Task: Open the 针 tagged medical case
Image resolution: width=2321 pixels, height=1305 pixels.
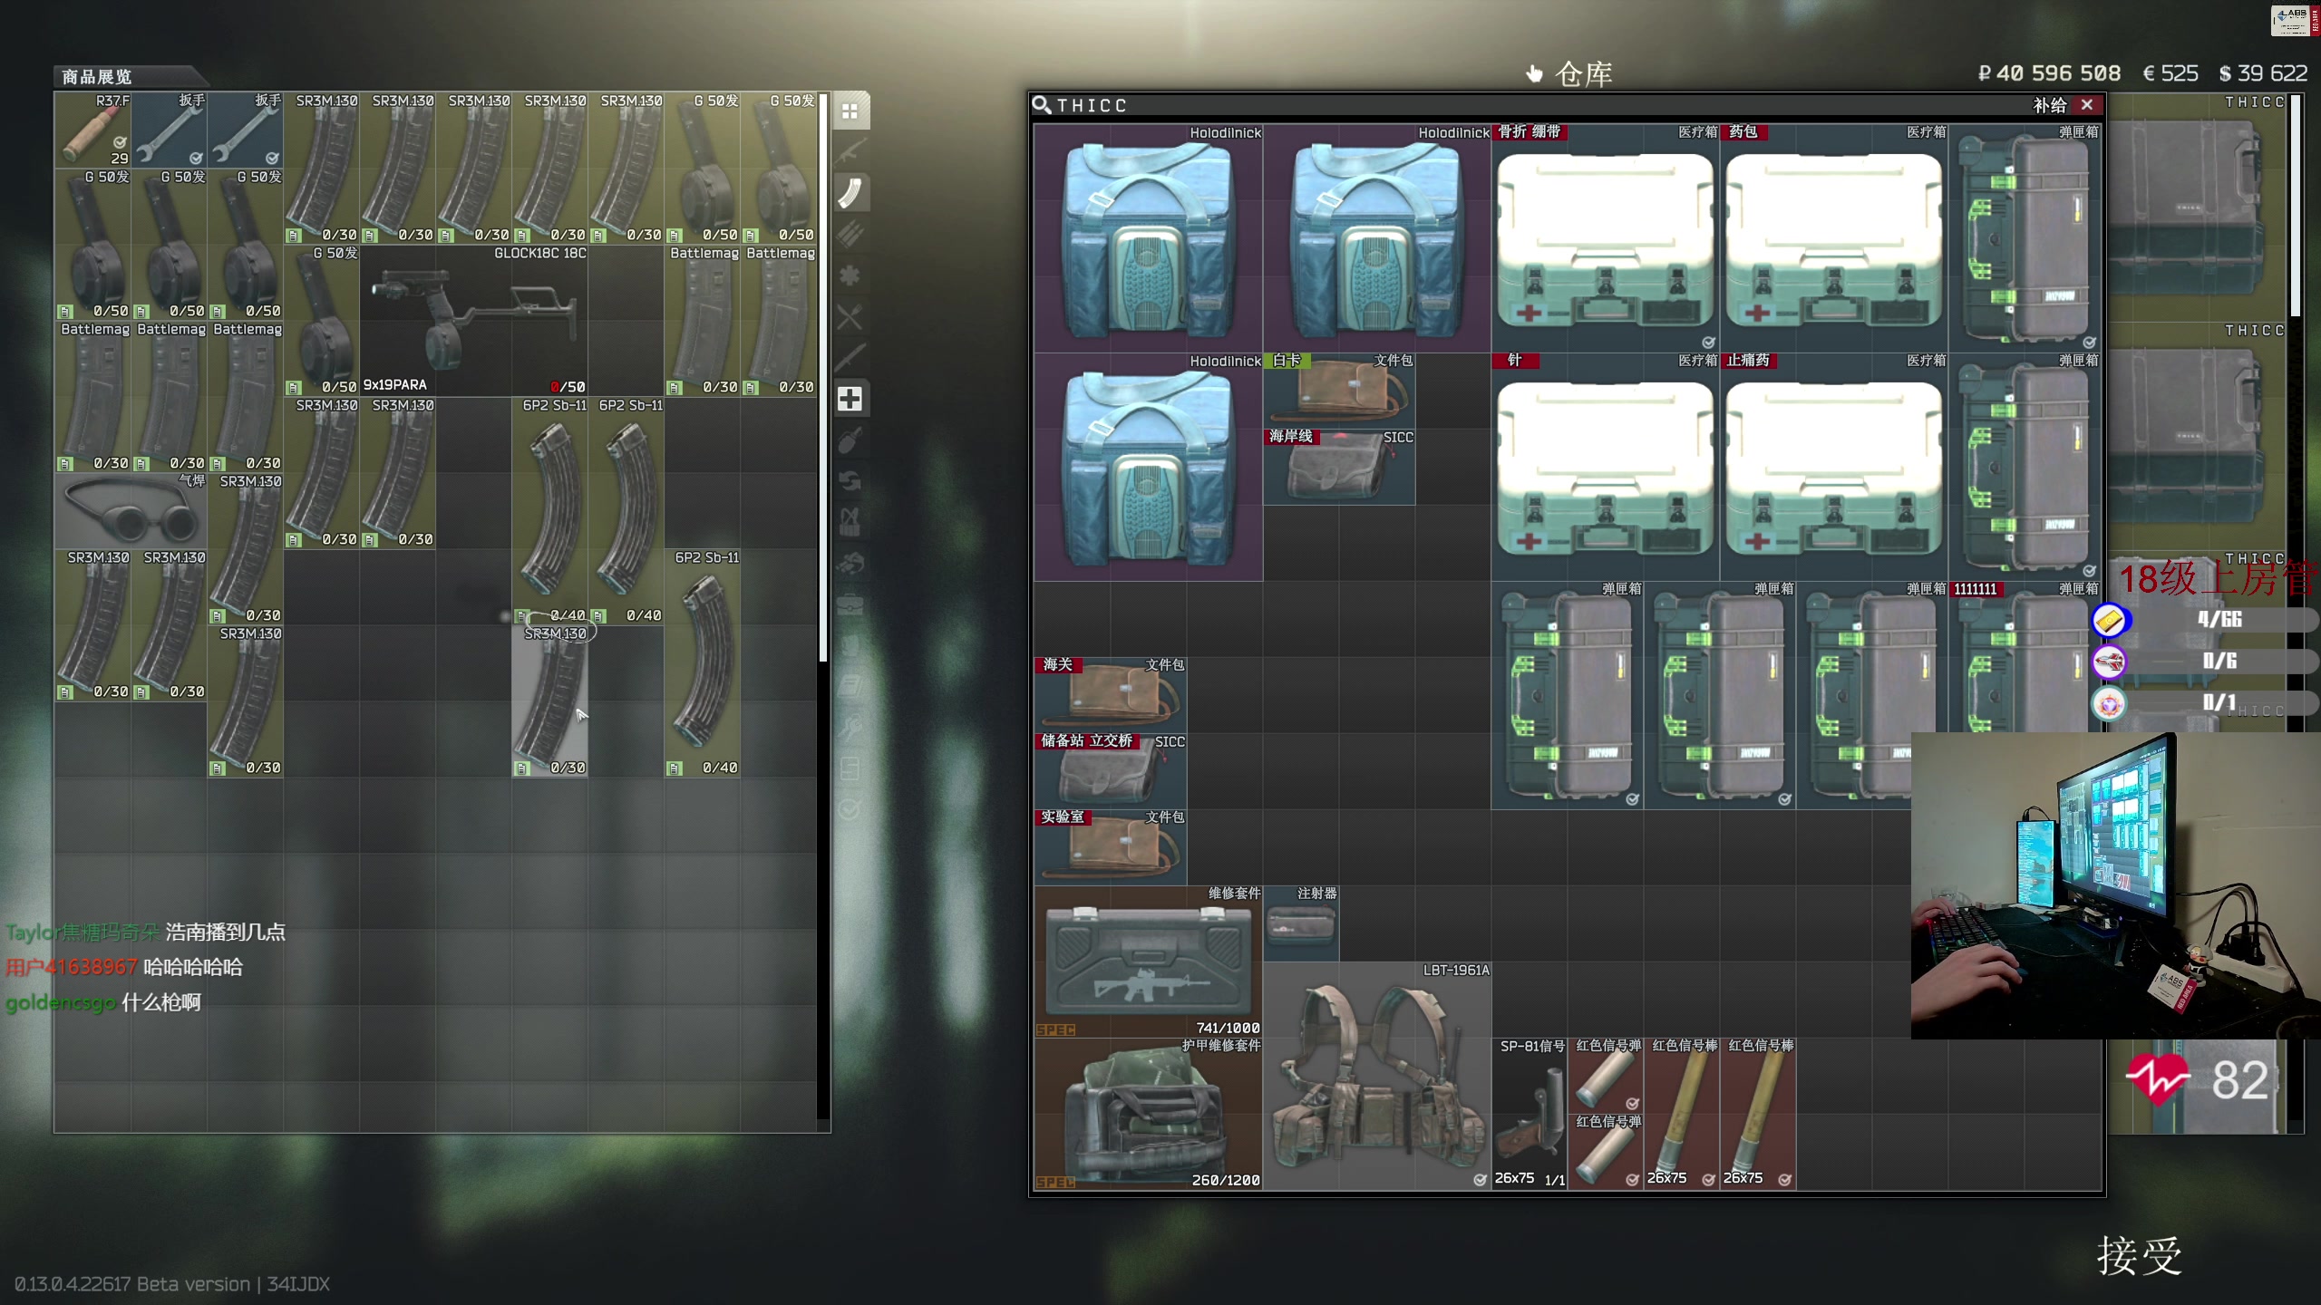Action: pyautogui.click(x=1606, y=467)
